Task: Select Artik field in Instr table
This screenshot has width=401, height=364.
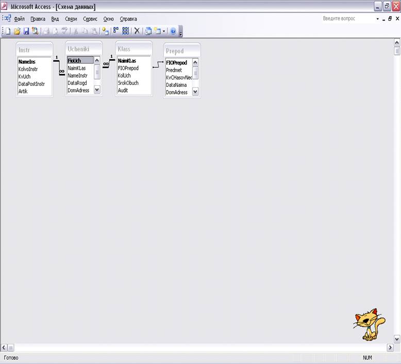Action: pos(23,92)
